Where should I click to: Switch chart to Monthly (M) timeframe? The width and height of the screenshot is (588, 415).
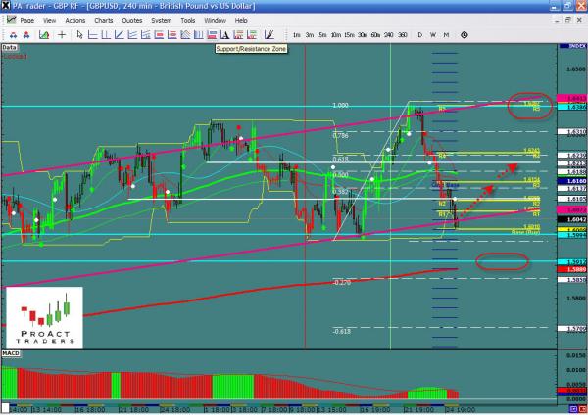446,35
